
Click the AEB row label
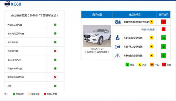(x=9, y=86)
